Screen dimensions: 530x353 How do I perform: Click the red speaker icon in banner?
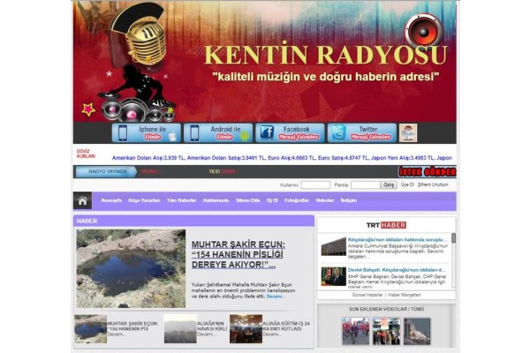click(424, 32)
